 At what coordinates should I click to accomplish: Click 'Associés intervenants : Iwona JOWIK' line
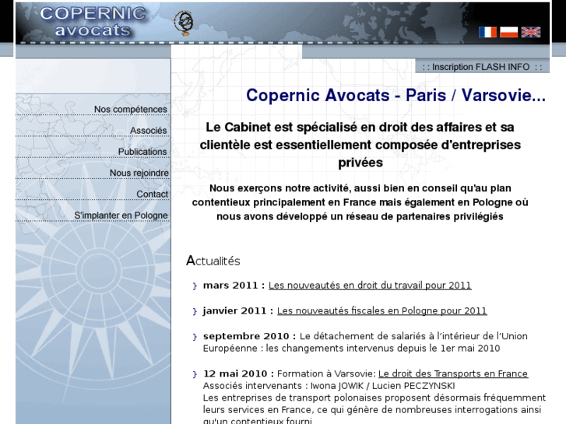pos(329,386)
